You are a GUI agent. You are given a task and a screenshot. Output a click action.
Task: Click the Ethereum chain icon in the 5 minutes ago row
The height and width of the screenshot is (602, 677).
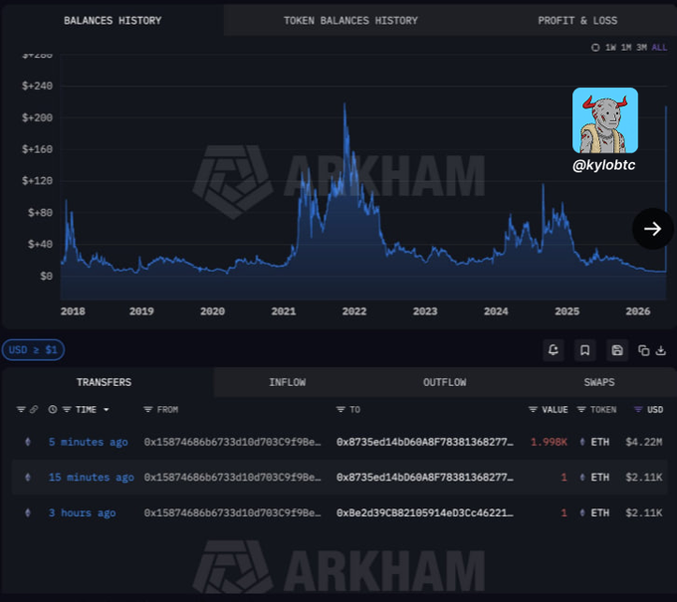(28, 442)
